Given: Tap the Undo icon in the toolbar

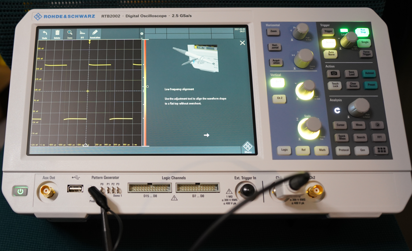Looking at the screenshot, I should coord(45,34).
